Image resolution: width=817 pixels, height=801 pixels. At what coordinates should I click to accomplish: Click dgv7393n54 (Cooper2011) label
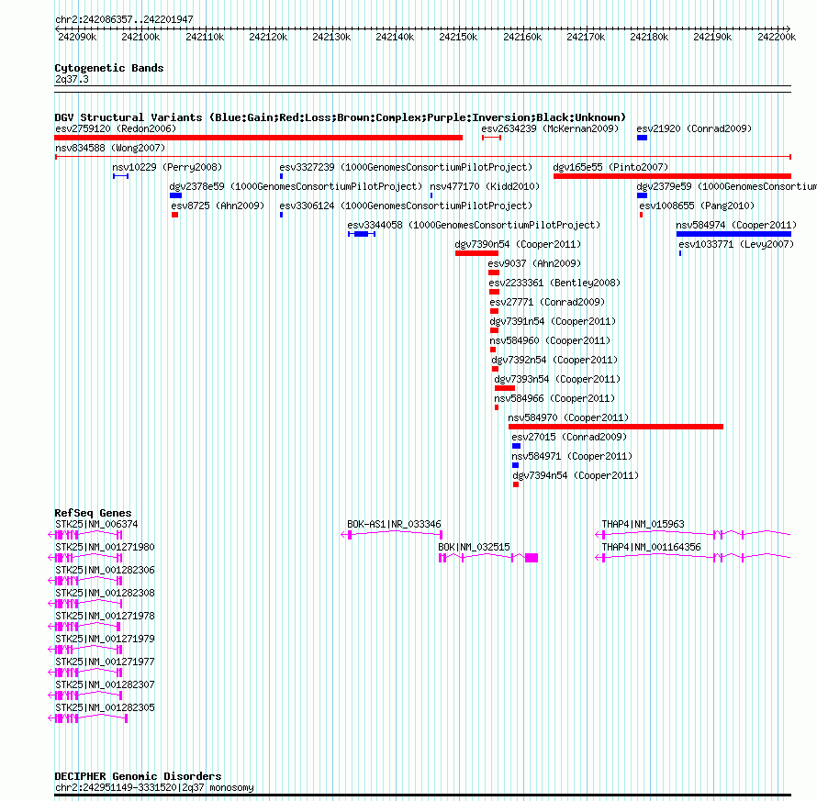[557, 379]
